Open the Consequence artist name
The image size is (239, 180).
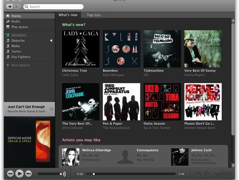148,150
